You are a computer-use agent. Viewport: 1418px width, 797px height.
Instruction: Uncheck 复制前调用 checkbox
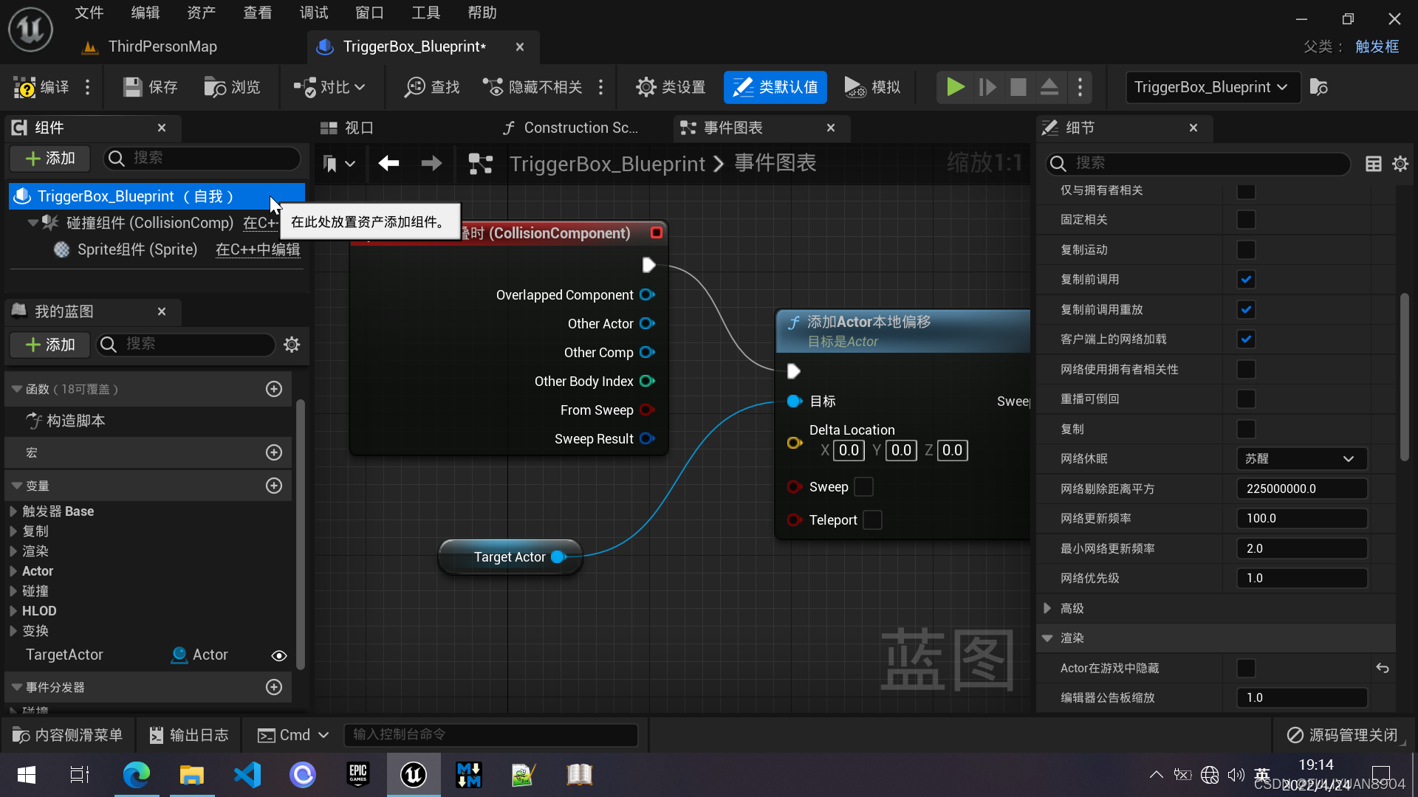point(1246,280)
